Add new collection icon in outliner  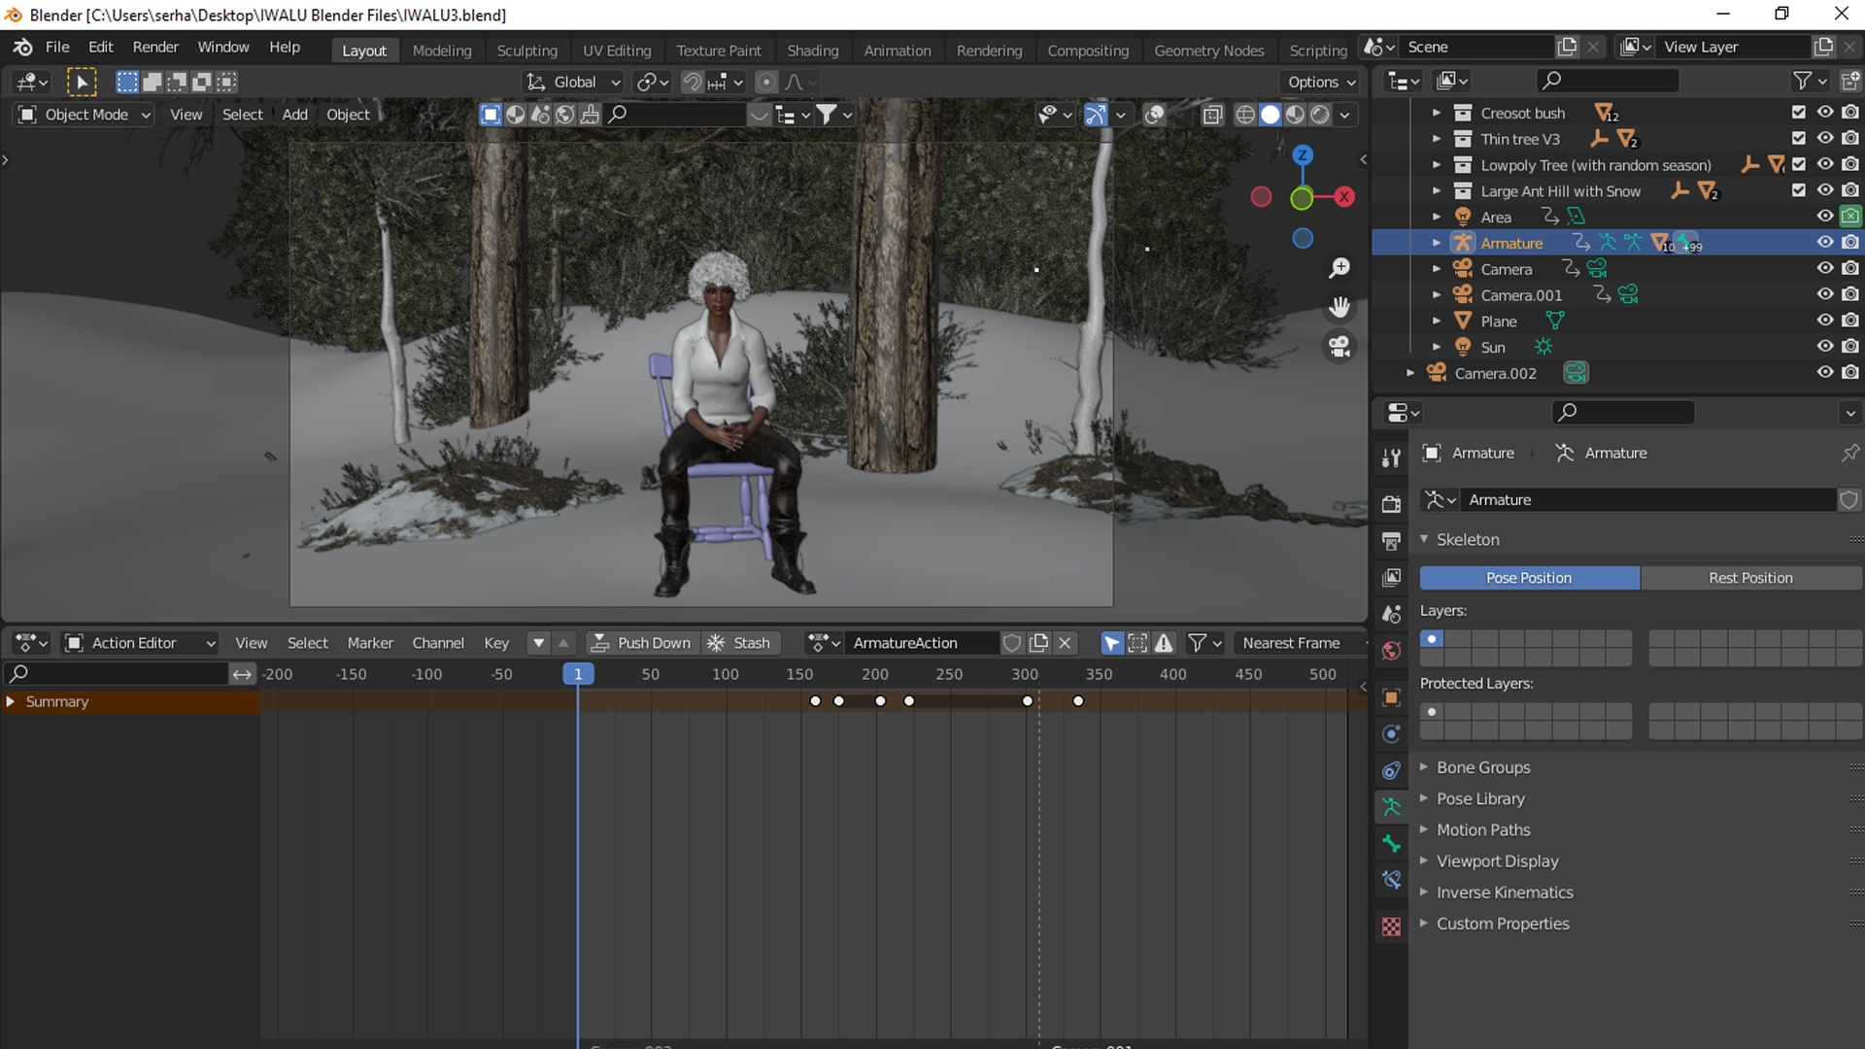click(1849, 82)
